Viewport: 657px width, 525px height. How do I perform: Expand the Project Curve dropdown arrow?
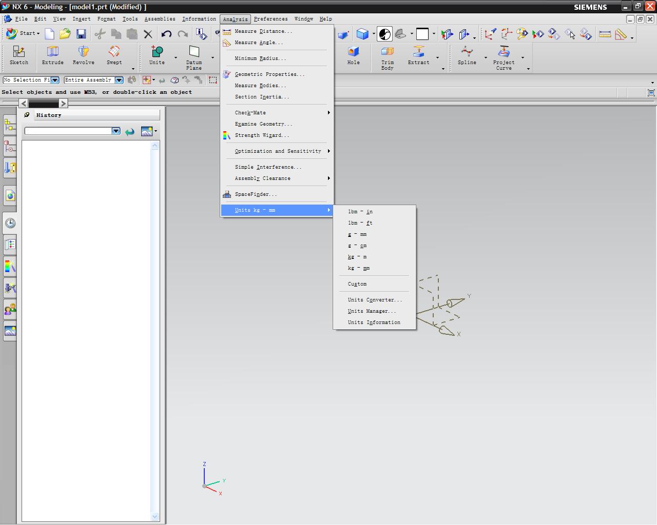point(523,57)
